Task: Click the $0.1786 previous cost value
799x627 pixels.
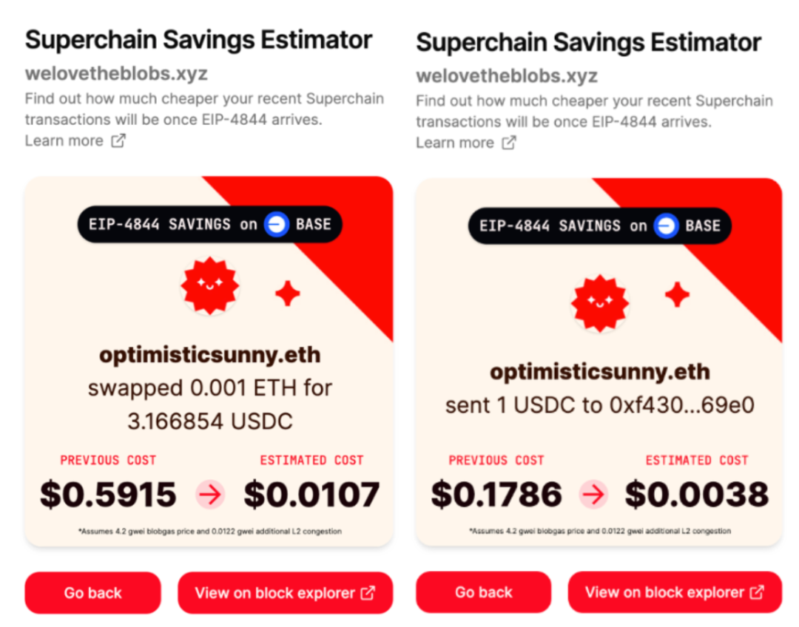Action: [496, 495]
